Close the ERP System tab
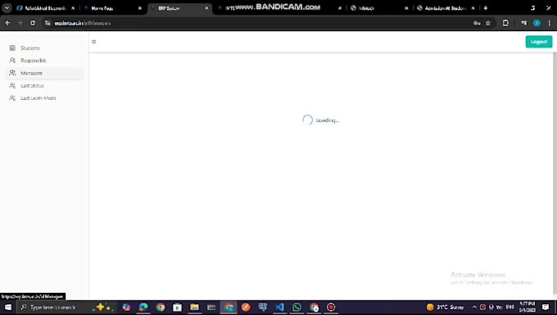 pos(206,8)
